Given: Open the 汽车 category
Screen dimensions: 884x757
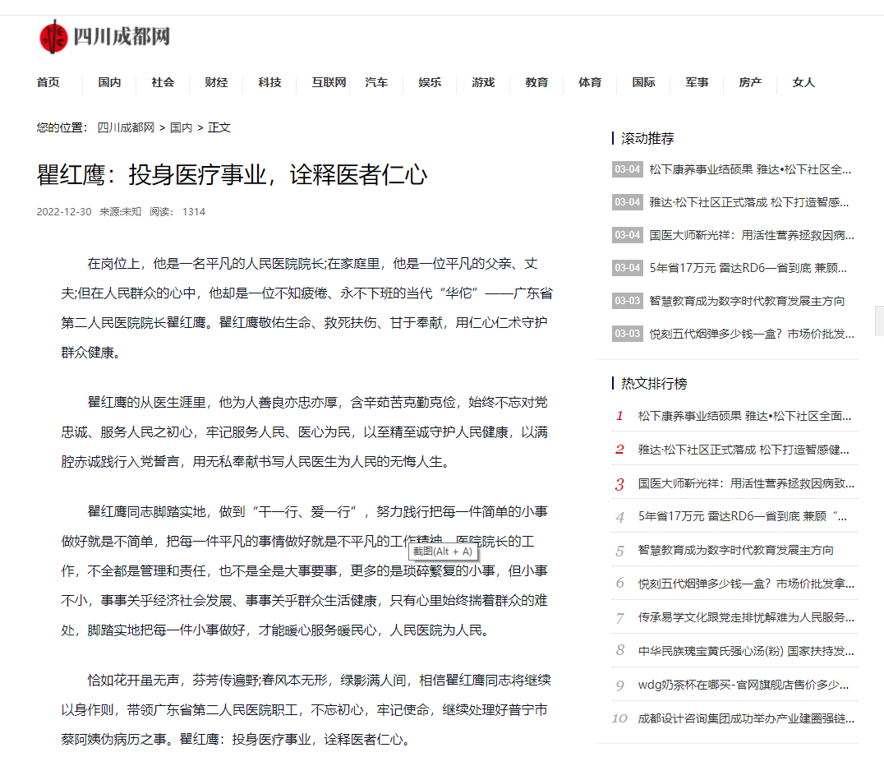Looking at the screenshot, I should tap(376, 82).
